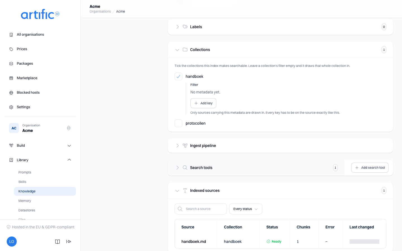
Task: Click the Add search tool button
Action: click(370, 168)
